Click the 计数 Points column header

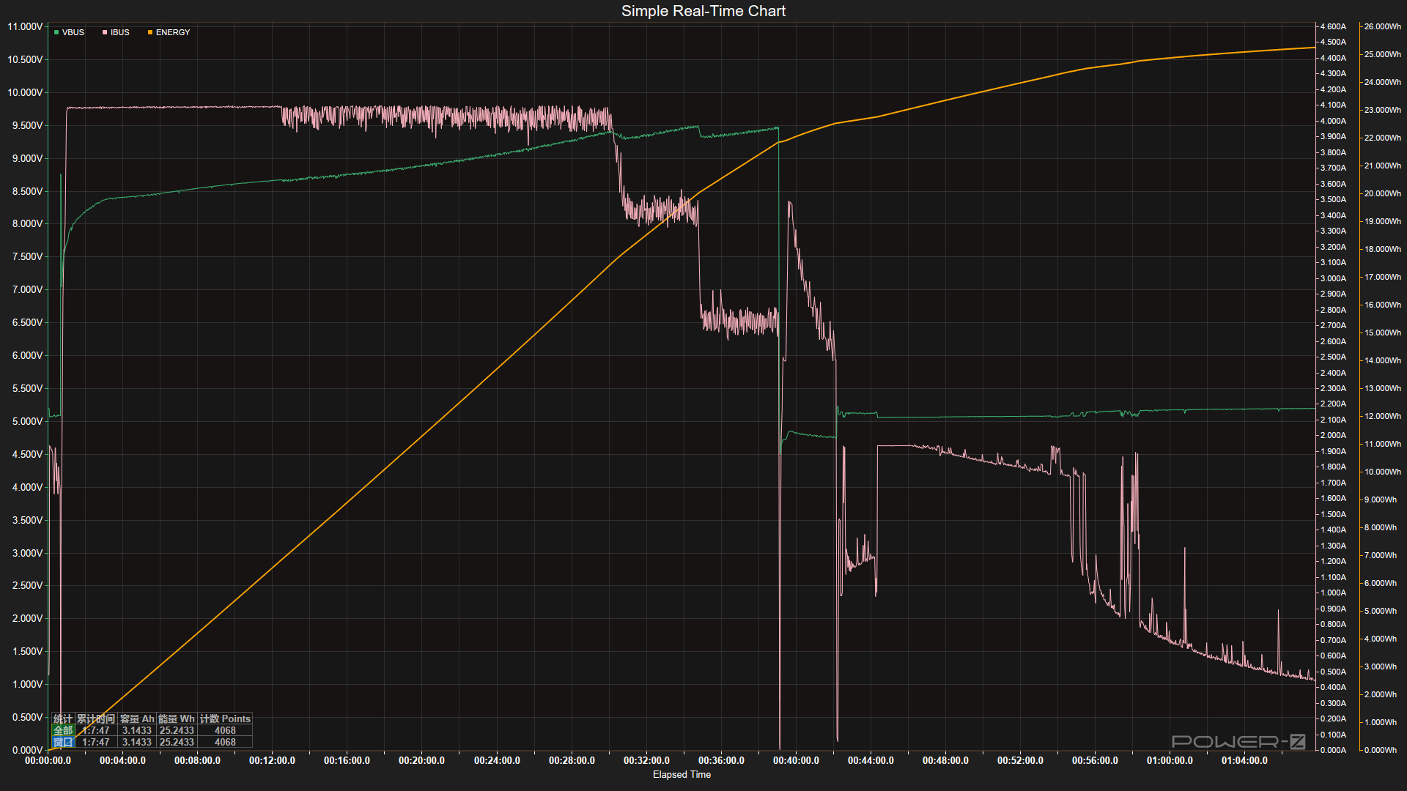(225, 718)
